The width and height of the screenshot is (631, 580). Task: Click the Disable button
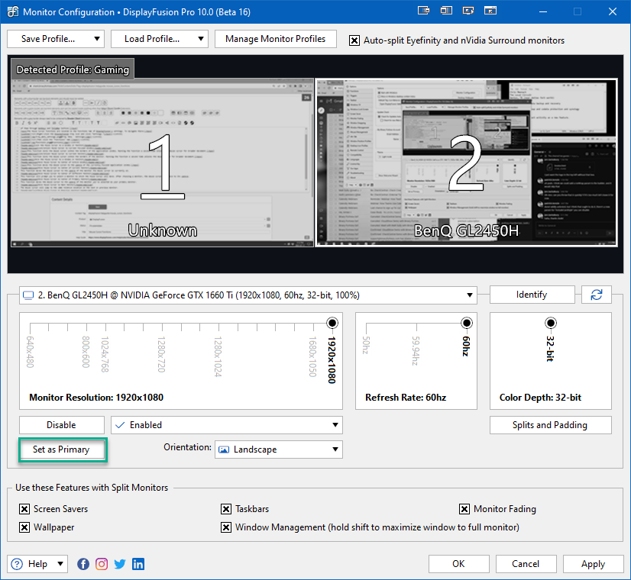(x=62, y=425)
